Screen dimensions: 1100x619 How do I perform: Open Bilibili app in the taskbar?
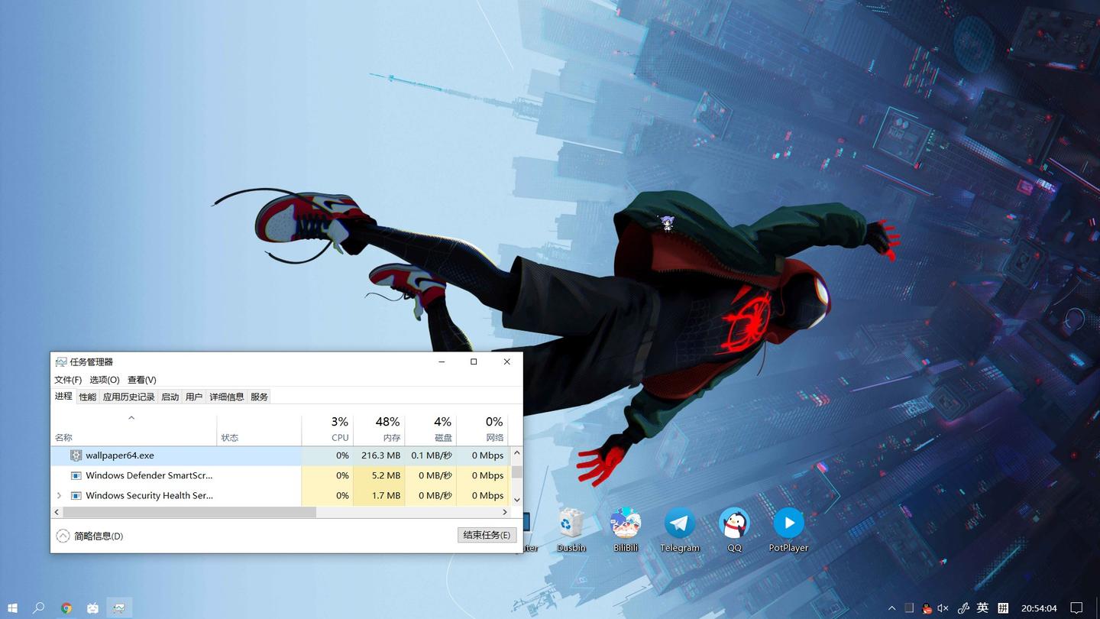pyautogui.click(x=92, y=608)
